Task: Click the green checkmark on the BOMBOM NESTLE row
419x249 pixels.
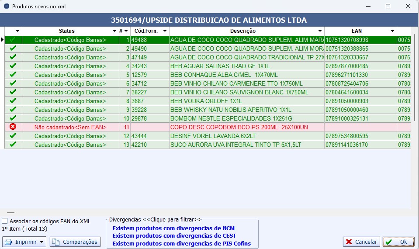Action: pos(13,118)
